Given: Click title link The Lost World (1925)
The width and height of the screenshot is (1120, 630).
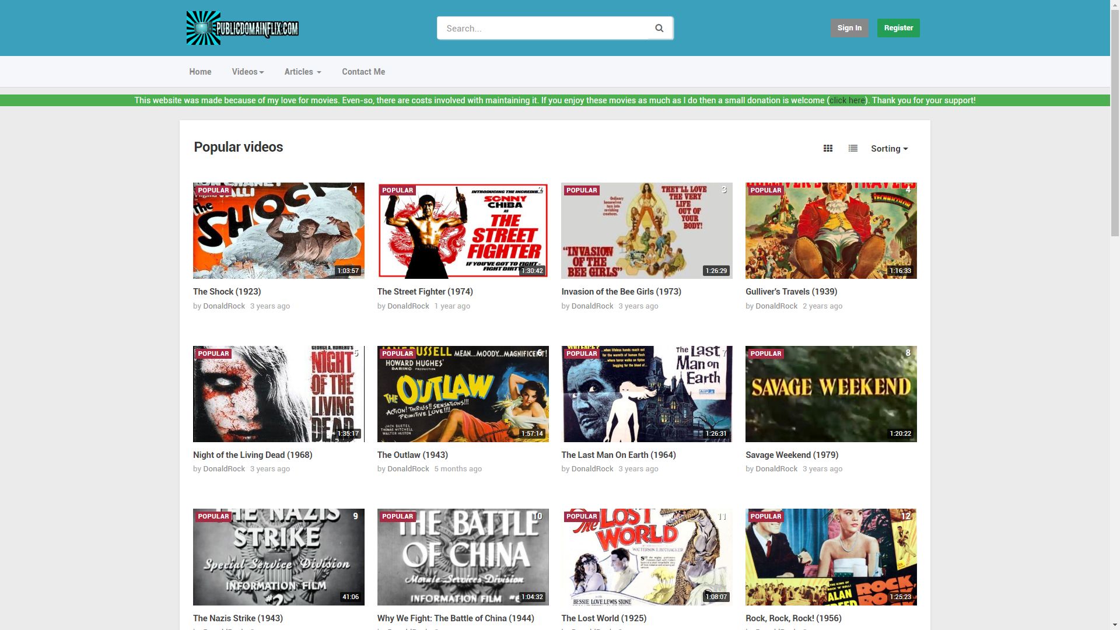Looking at the screenshot, I should point(604,618).
